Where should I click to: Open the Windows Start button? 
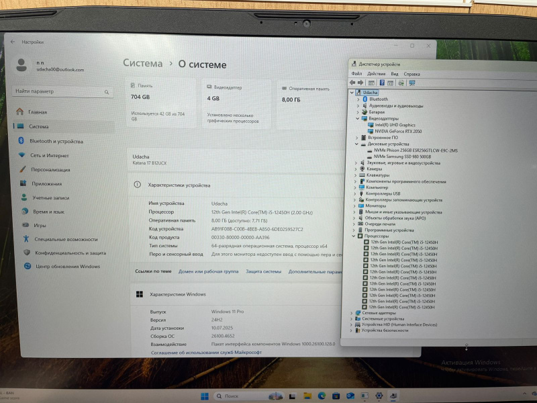coord(205,396)
